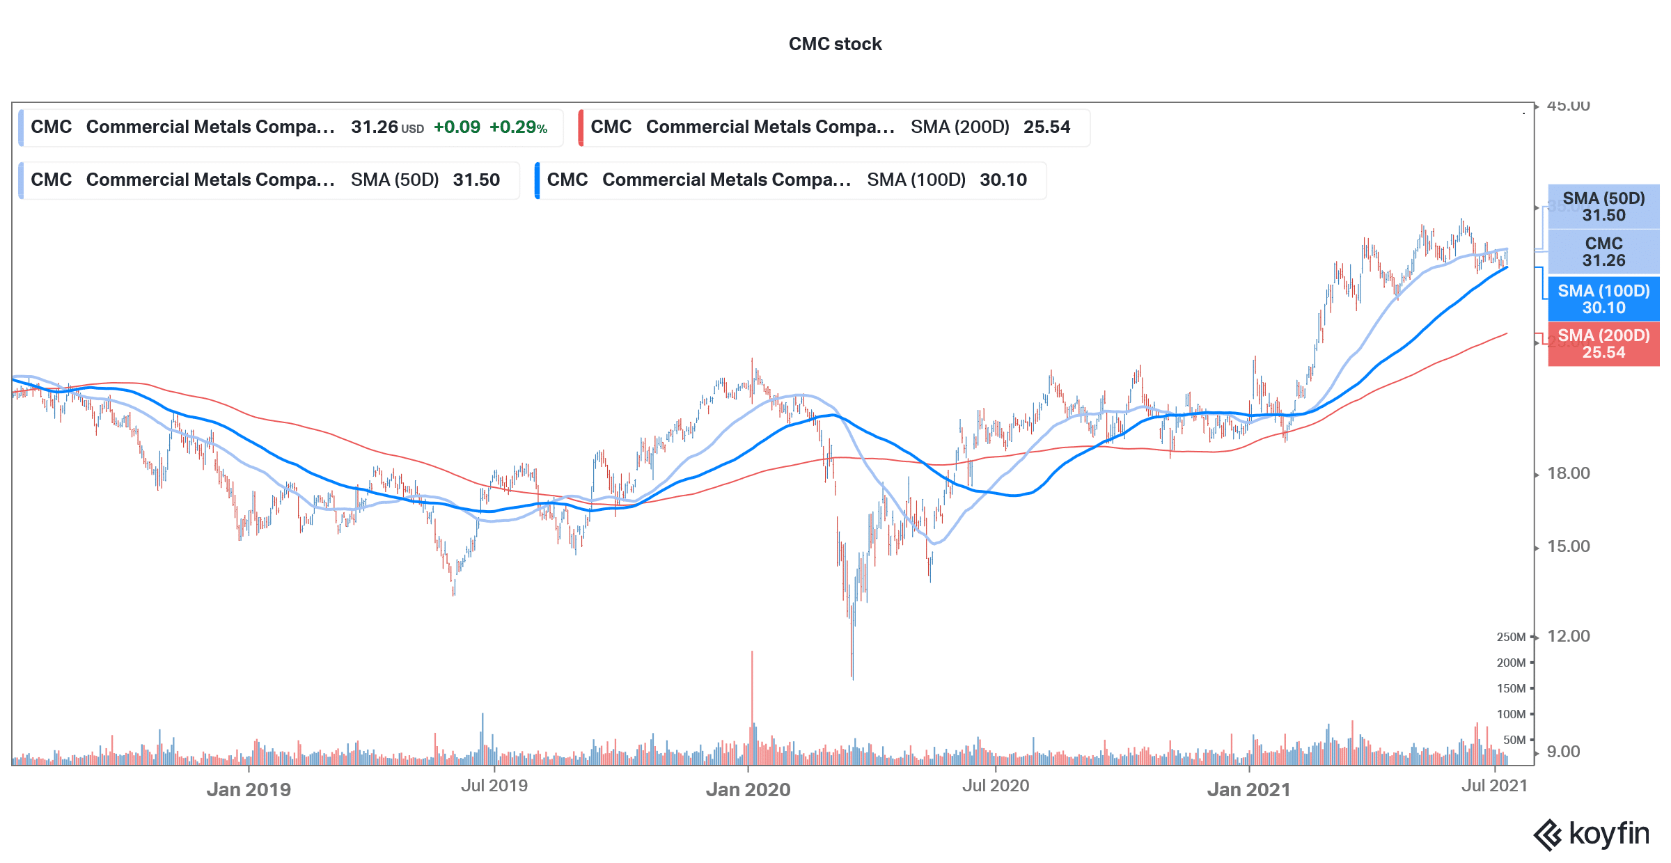This screenshot has height=863, width=1671.
Task: Click the 15.00 price axis value
Action: (1569, 546)
